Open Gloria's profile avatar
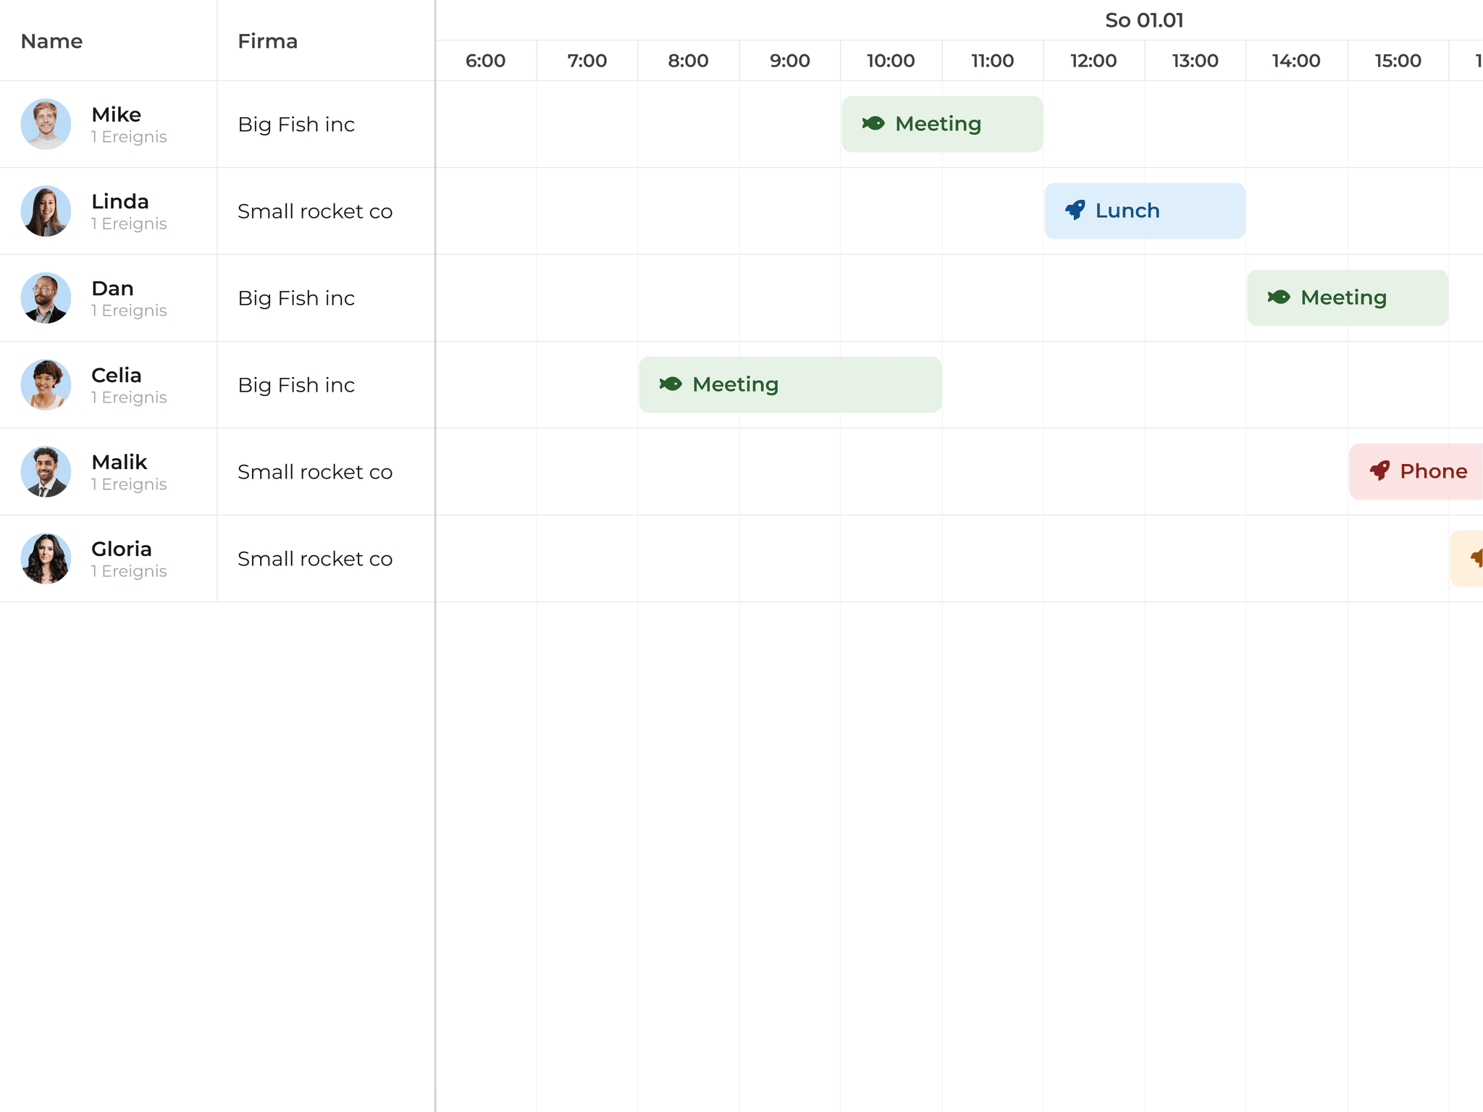 45,558
